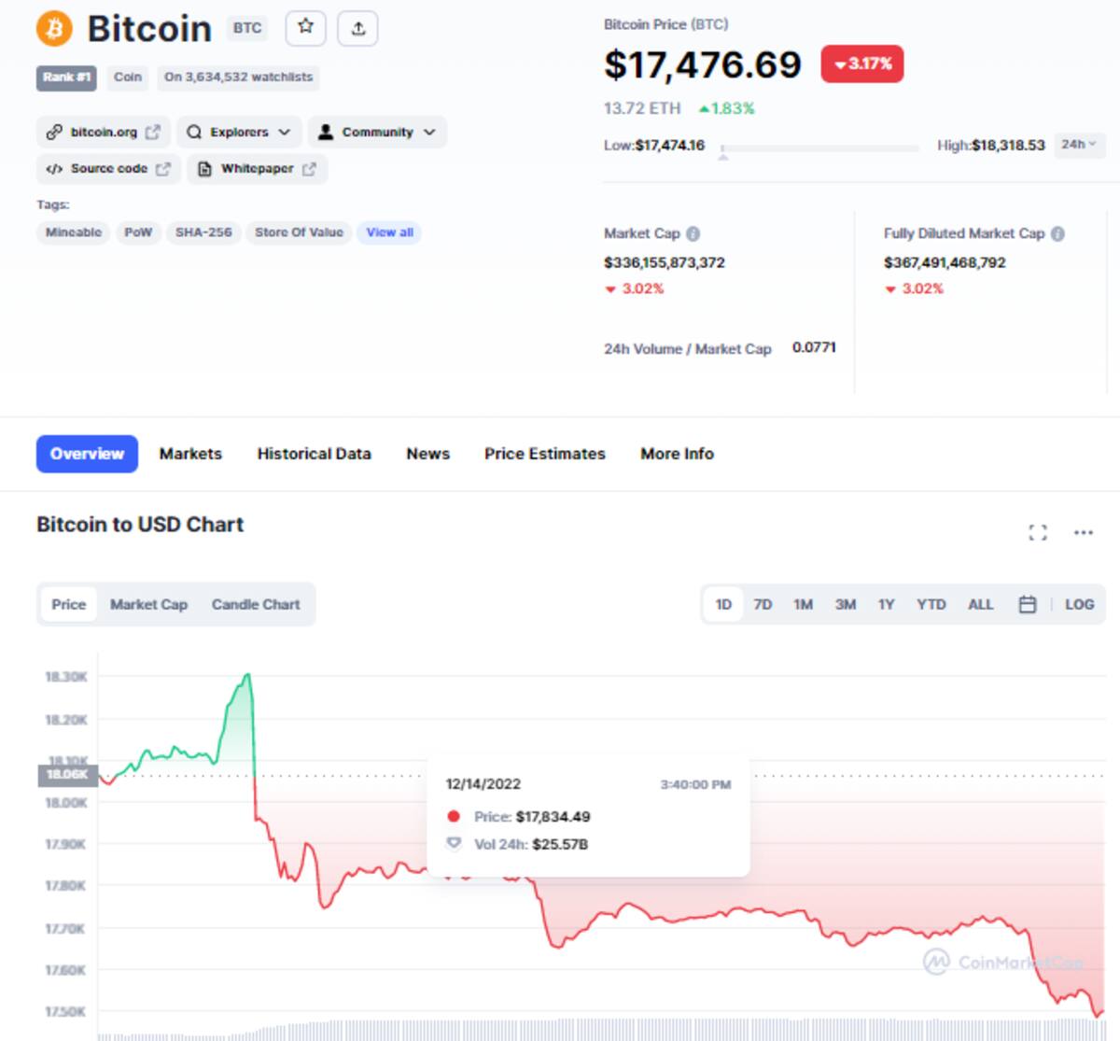Switch to the Markets tab
Image resolution: width=1120 pixels, height=1041 pixels.
pyautogui.click(x=190, y=454)
